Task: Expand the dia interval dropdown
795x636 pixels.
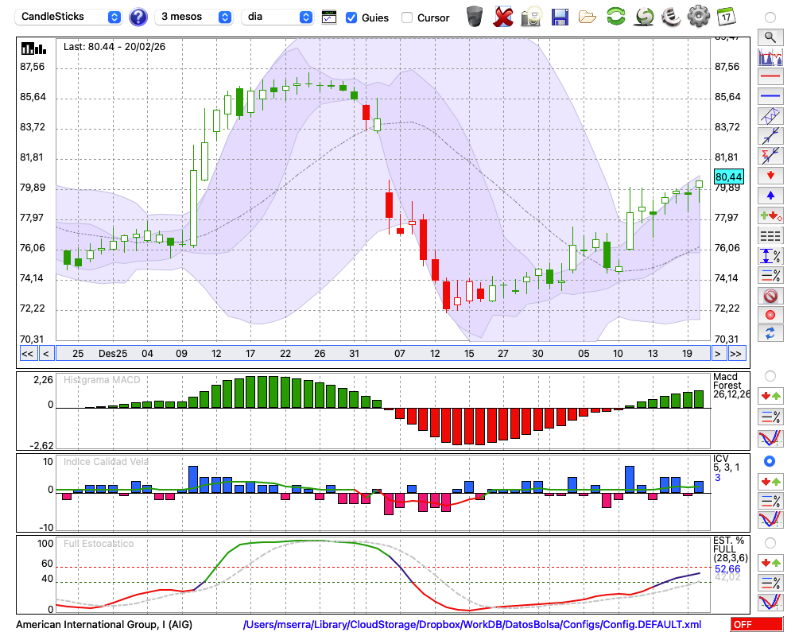Action: click(x=277, y=17)
